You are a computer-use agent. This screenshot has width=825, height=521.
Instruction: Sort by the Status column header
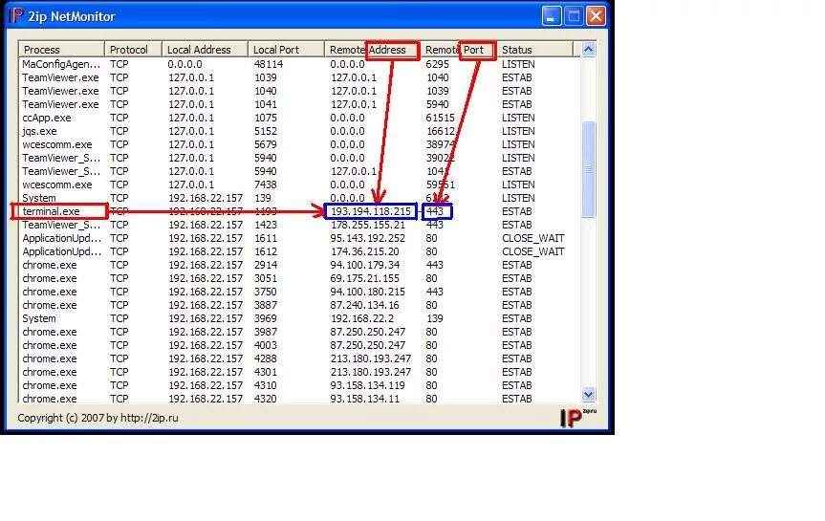[x=534, y=50]
